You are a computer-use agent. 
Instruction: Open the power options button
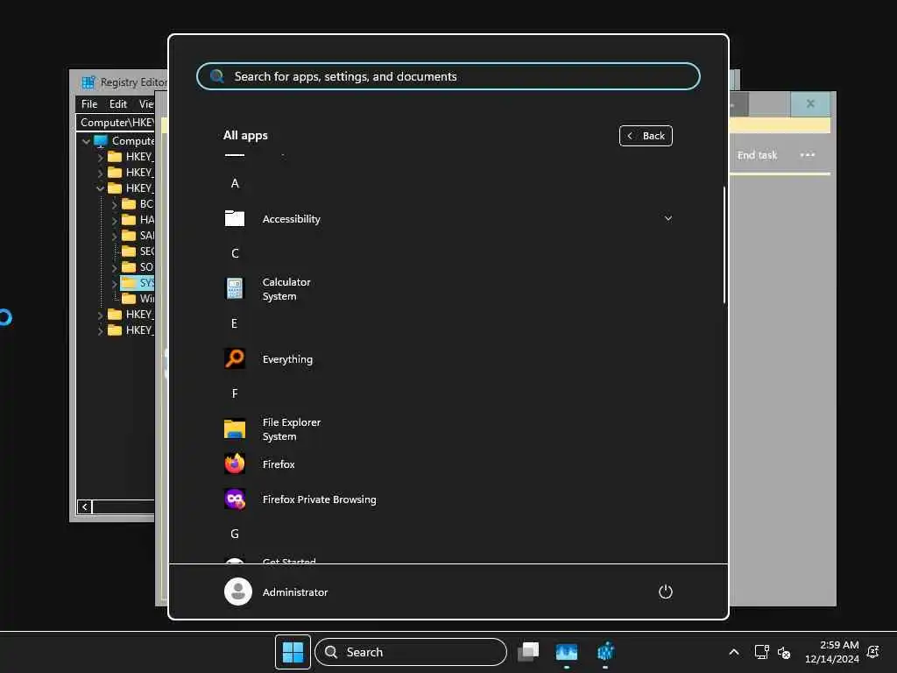pos(666,592)
